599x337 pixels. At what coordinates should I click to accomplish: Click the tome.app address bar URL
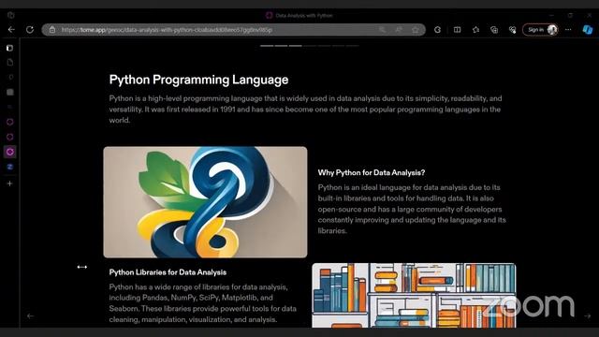[x=167, y=30]
